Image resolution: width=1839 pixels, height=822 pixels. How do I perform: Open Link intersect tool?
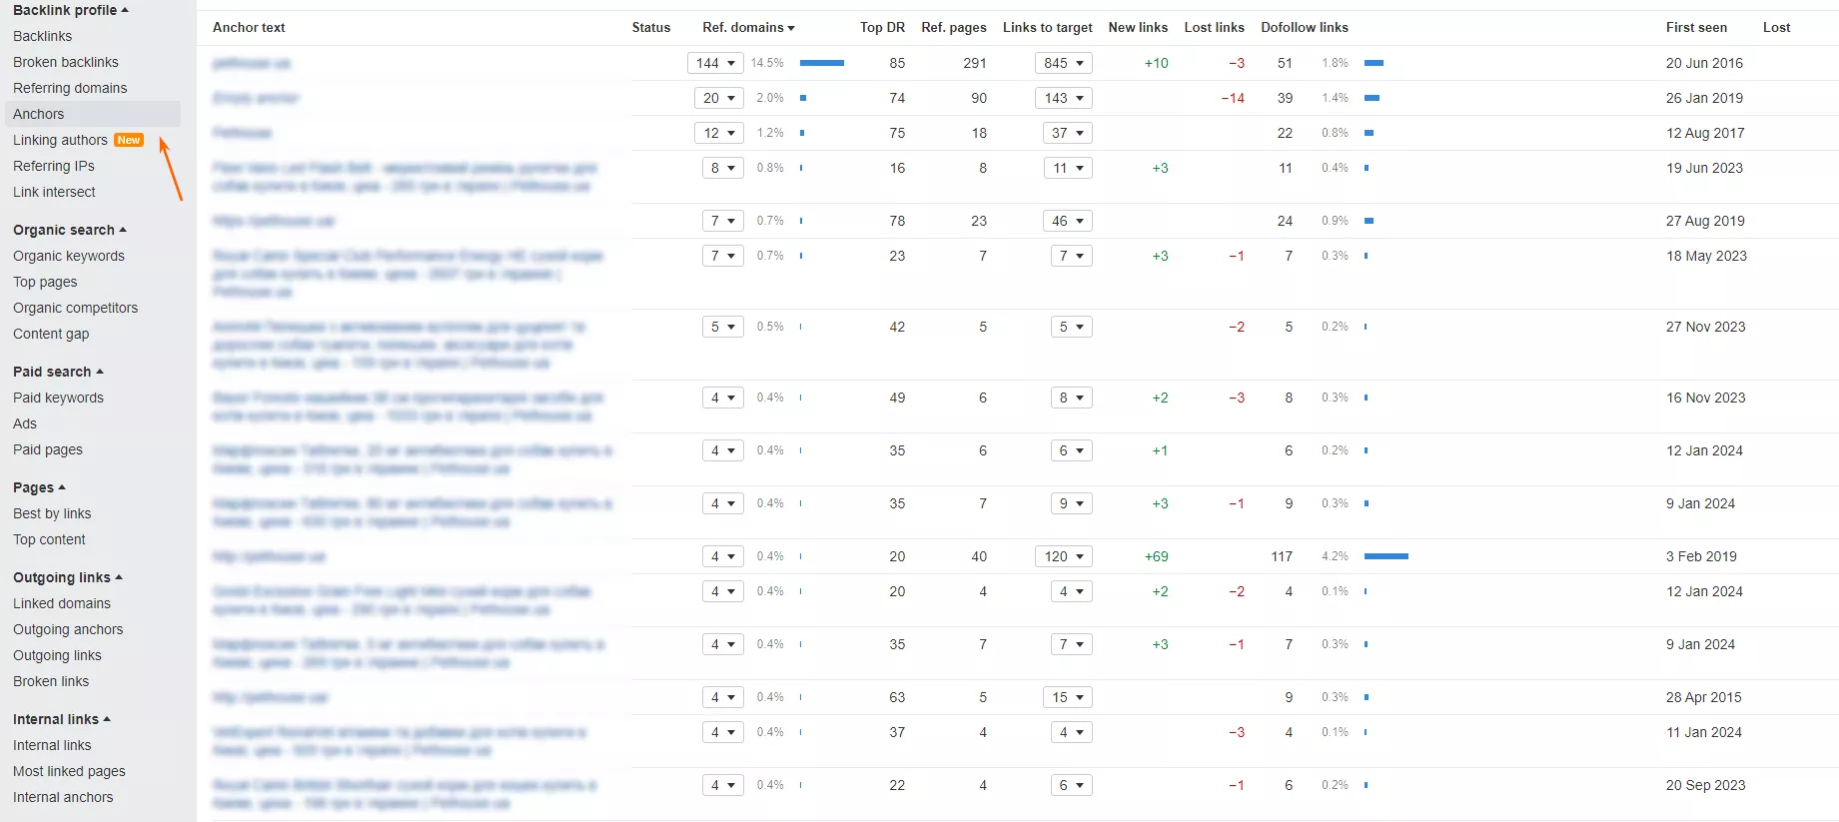coord(54,192)
